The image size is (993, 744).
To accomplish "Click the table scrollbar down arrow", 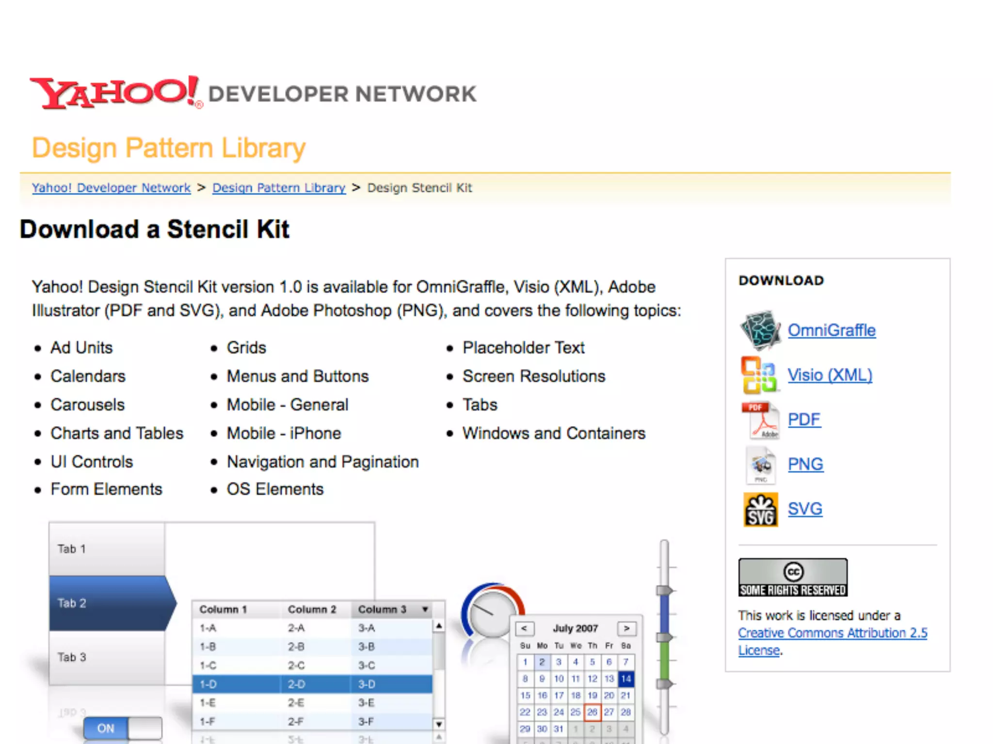I will point(438,724).
